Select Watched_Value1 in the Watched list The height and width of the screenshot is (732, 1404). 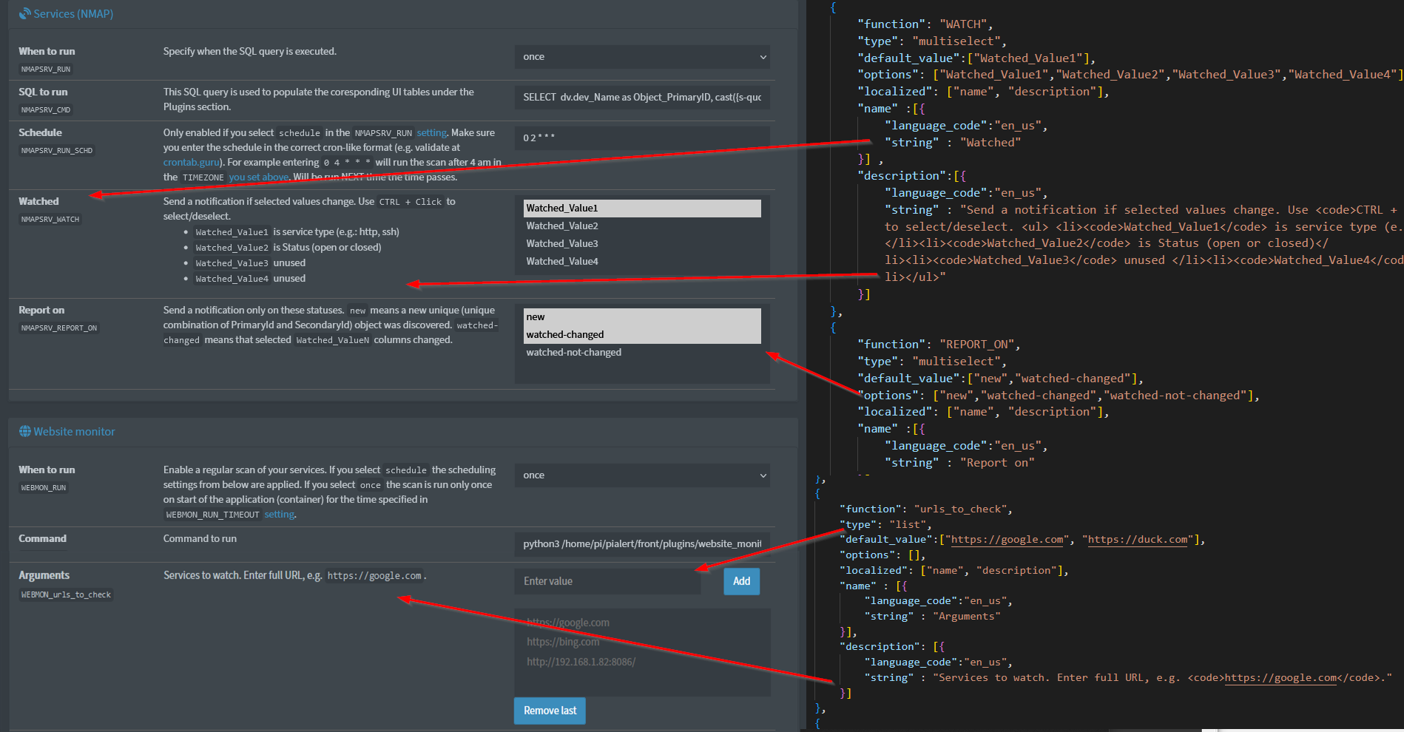click(641, 209)
